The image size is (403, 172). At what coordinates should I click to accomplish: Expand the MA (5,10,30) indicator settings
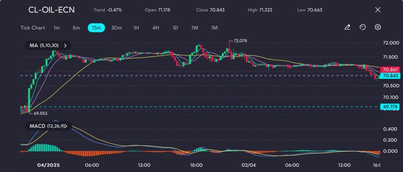tap(65, 46)
